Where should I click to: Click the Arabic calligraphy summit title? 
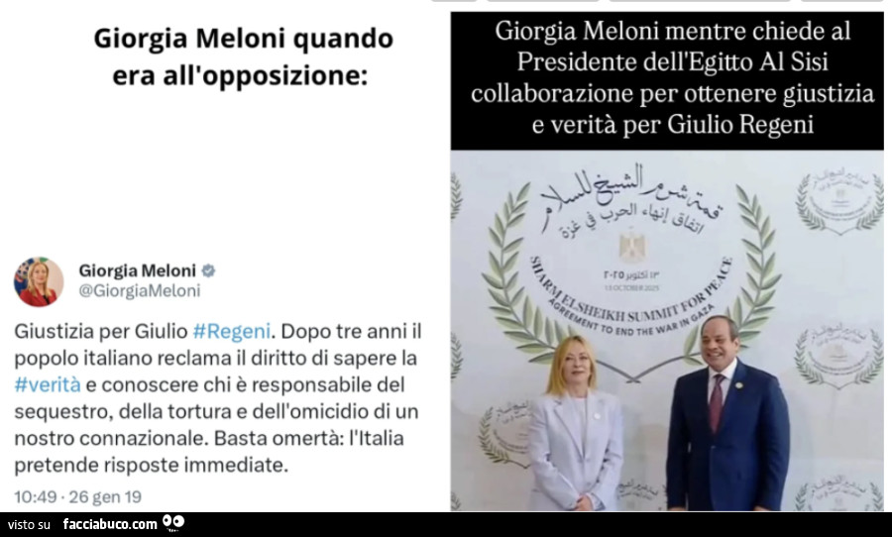[x=631, y=199]
